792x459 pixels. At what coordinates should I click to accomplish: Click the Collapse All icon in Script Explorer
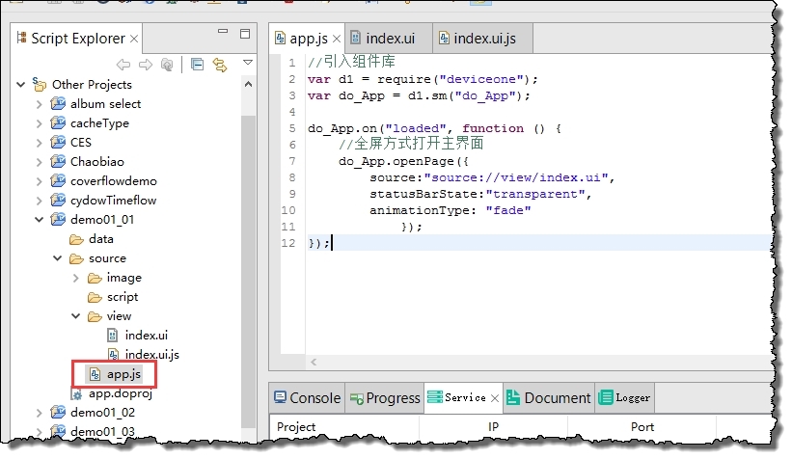197,65
